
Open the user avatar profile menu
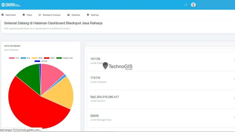pyautogui.click(x=193, y=5)
